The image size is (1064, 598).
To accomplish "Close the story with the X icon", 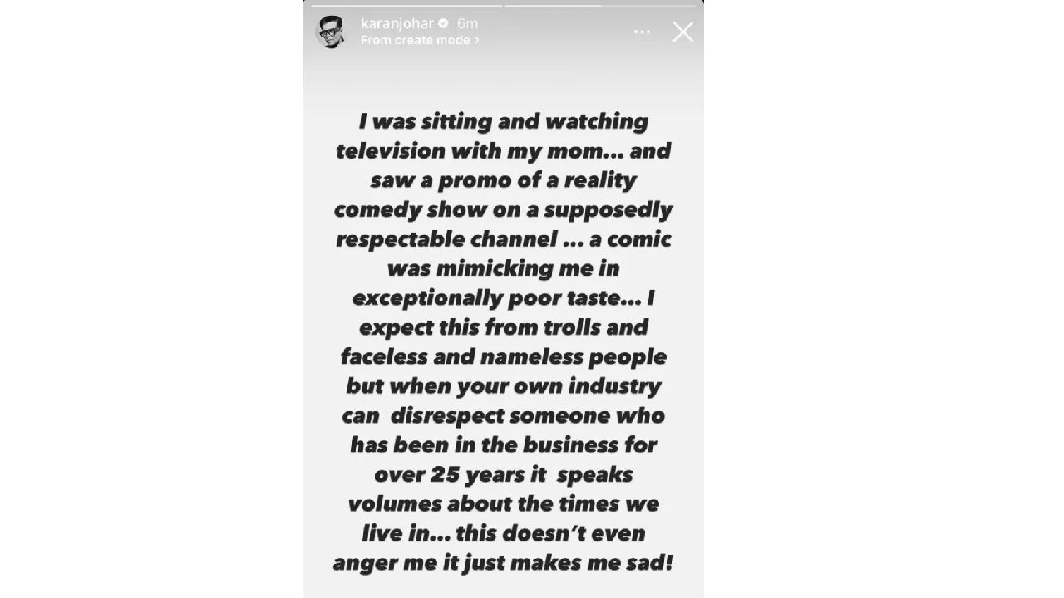I will [x=682, y=32].
